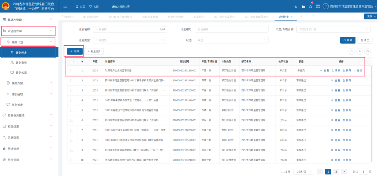Go to page 2 in pagination
Viewport: 377px width, 176px height.
(336, 172)
